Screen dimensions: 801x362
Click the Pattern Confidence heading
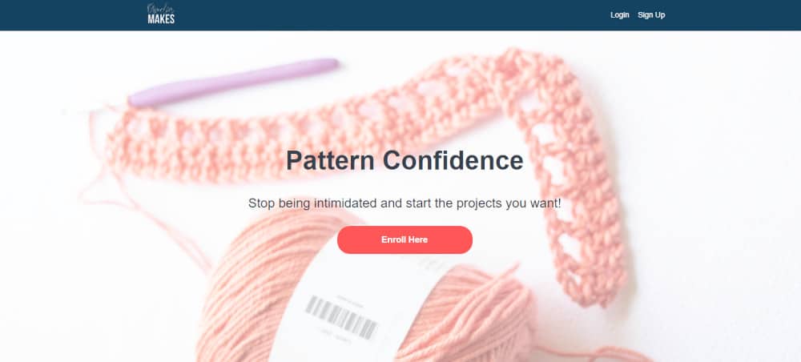point(405,160)
